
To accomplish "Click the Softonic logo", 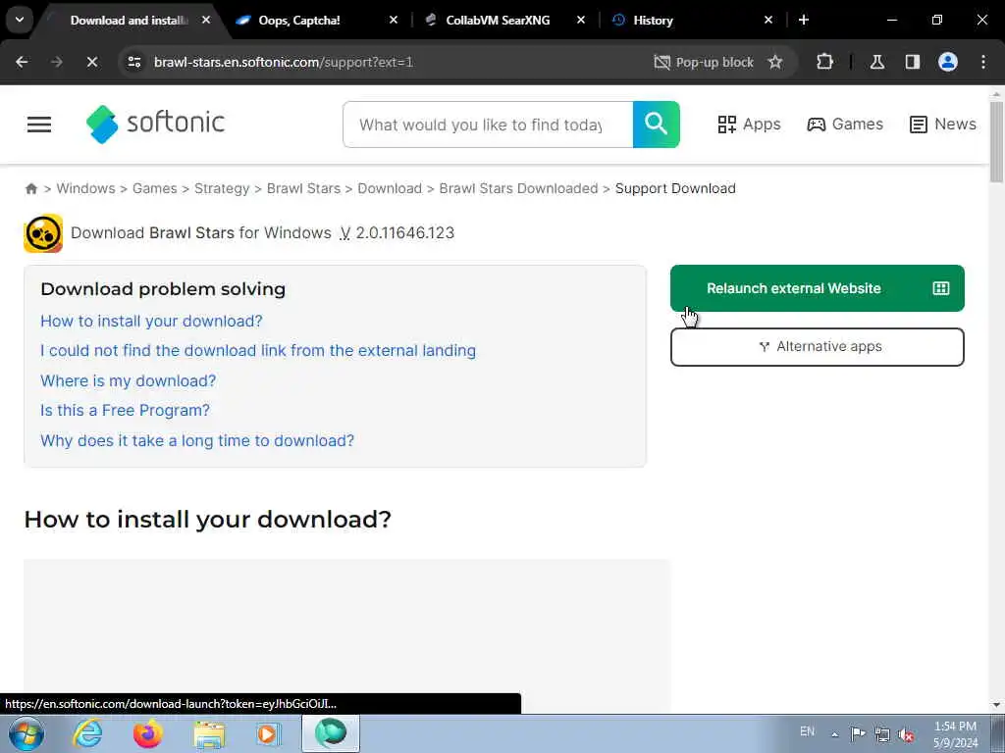I will click(156, 124).
